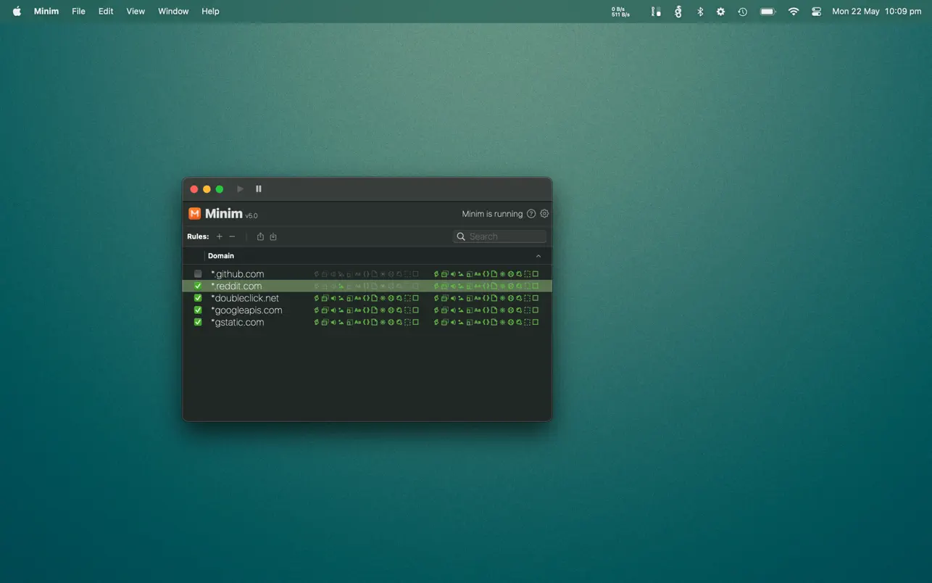
Task: Click the Aa font icon on the *.github.com row
Action: (357, 274)
